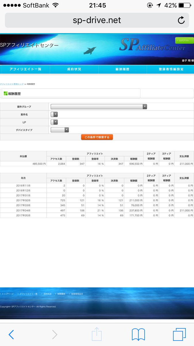Click the 2,064 access count cell
194x346 pixels.
56,164
